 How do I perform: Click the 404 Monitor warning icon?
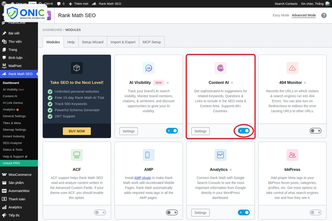point(292,68)
